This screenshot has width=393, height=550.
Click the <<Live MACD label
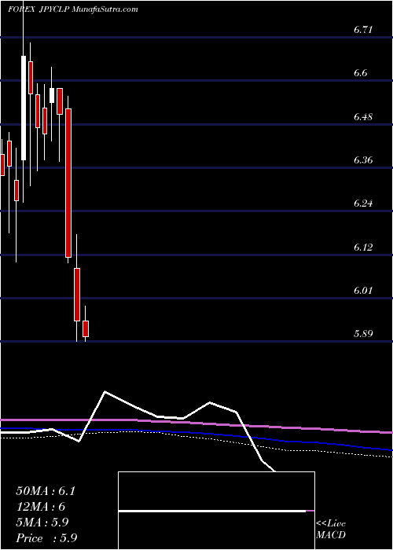click(331, 530)
